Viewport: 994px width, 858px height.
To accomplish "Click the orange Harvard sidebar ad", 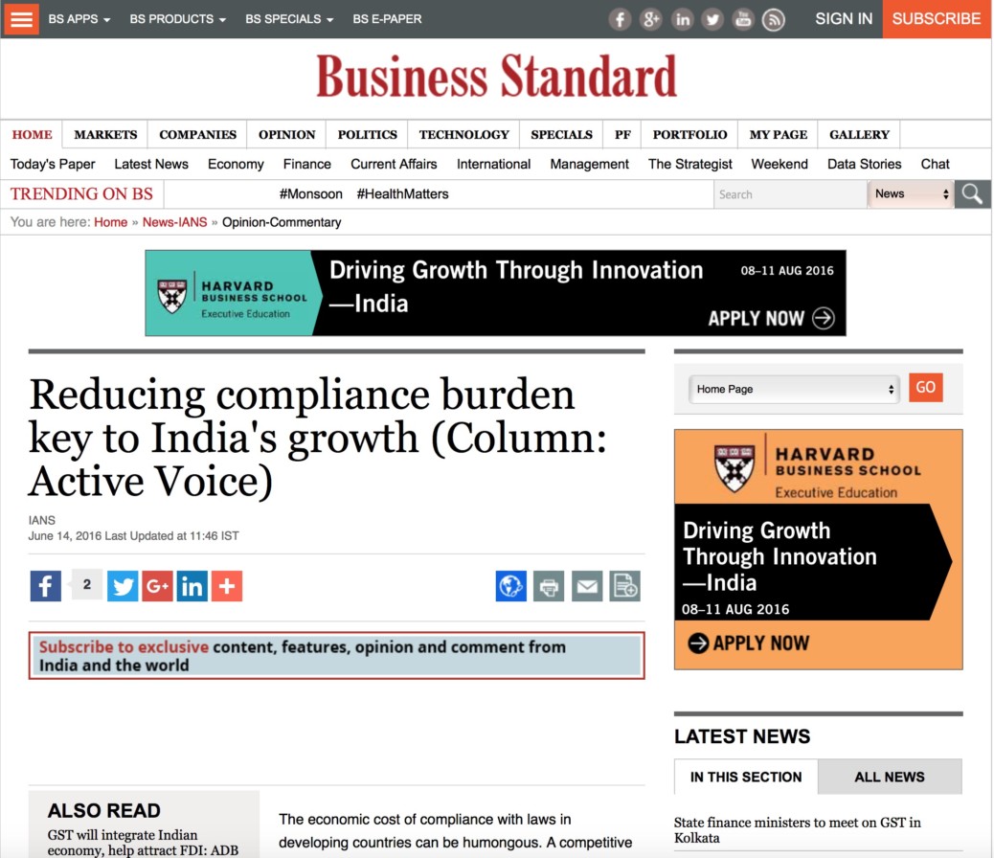I will tap(819, 549).
